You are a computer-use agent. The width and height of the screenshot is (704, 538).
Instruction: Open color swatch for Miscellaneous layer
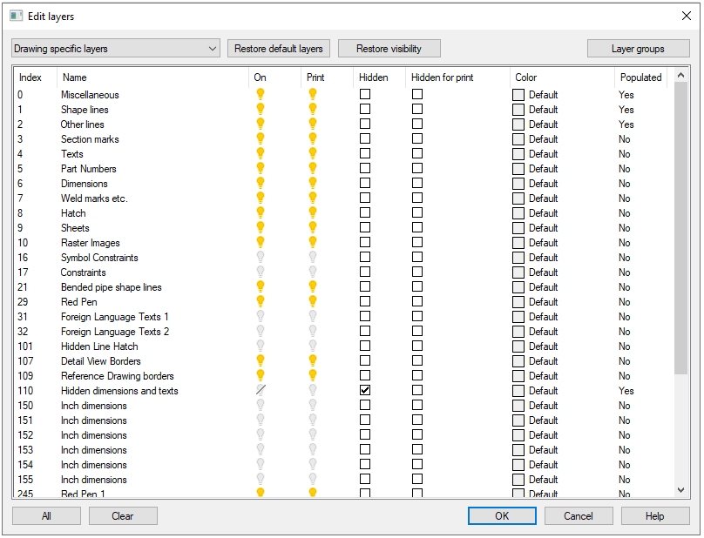(x=518, y=95)
